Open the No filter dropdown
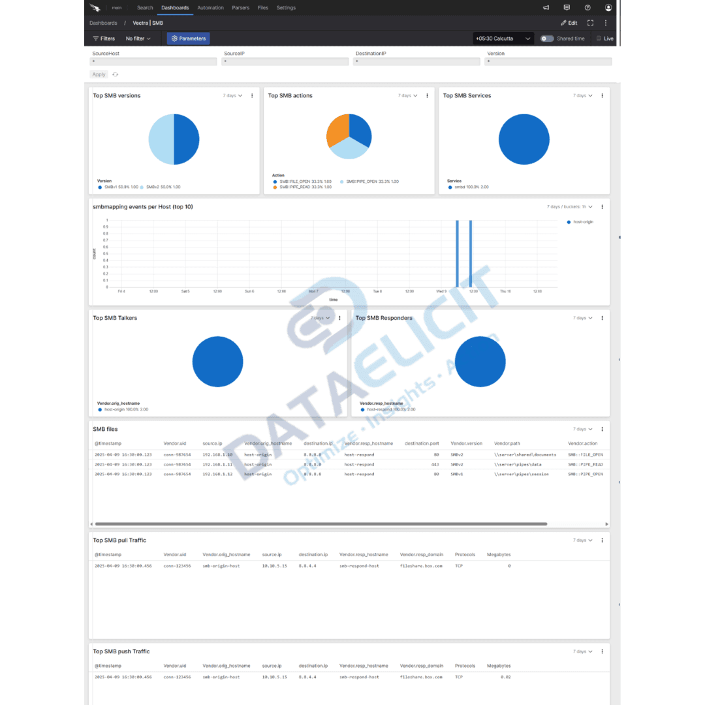 tap(138, 39)
